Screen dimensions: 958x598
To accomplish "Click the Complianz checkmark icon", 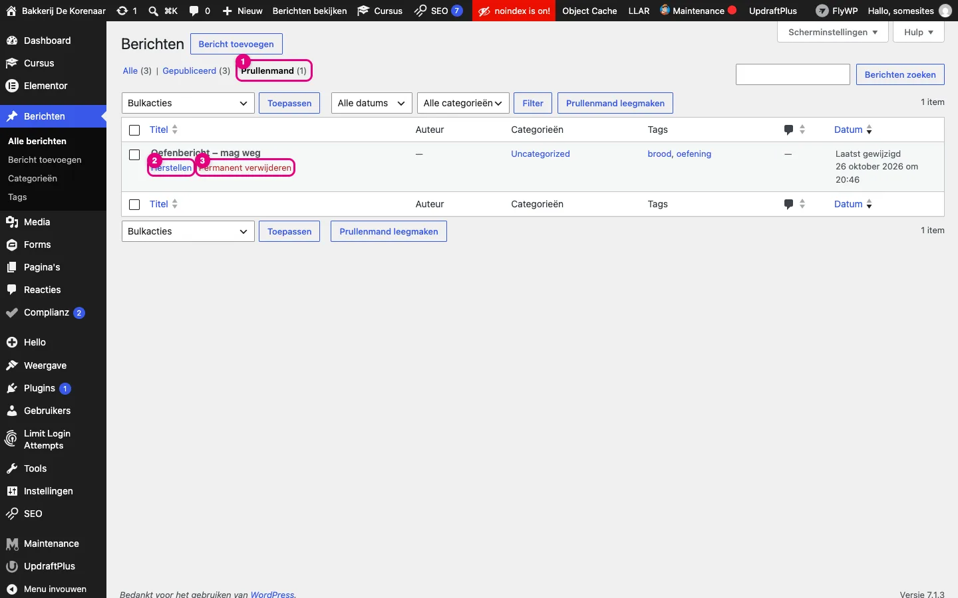I will 11,312.
